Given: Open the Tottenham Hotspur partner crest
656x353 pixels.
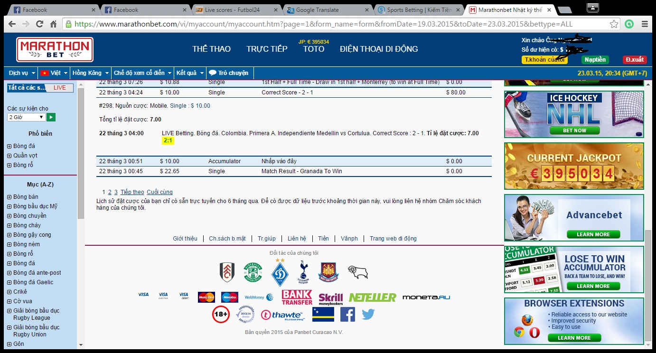Looking at the screenshot, I should [x=304, y=272].
